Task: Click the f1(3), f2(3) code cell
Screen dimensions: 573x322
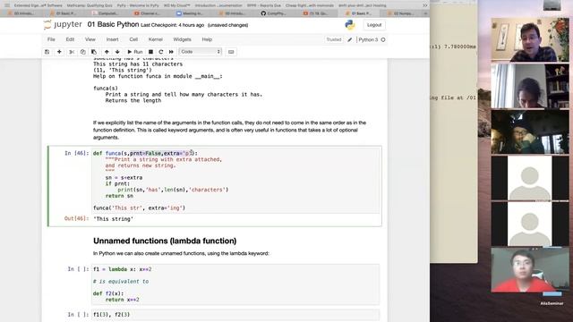Action: click(235, 314)
